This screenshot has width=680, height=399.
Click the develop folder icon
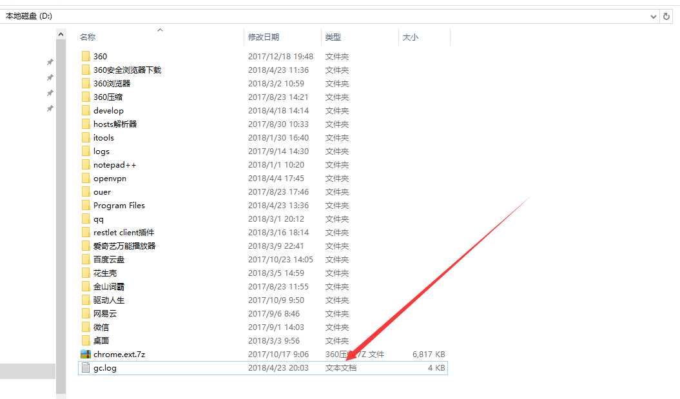[86, 111]
